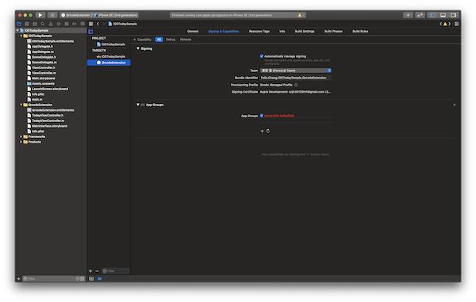Toggle the project/targets list sidebar icon
Screen dimensions: 476x302
point(90,32)
